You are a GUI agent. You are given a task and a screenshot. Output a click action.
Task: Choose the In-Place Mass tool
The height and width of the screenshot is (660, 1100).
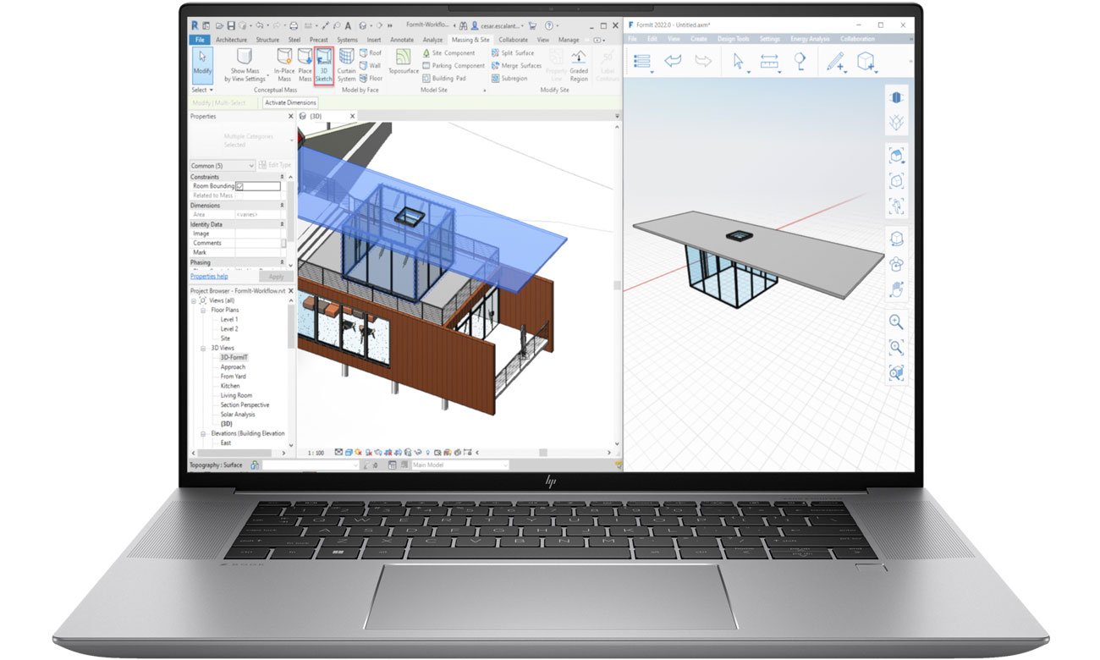284,64
